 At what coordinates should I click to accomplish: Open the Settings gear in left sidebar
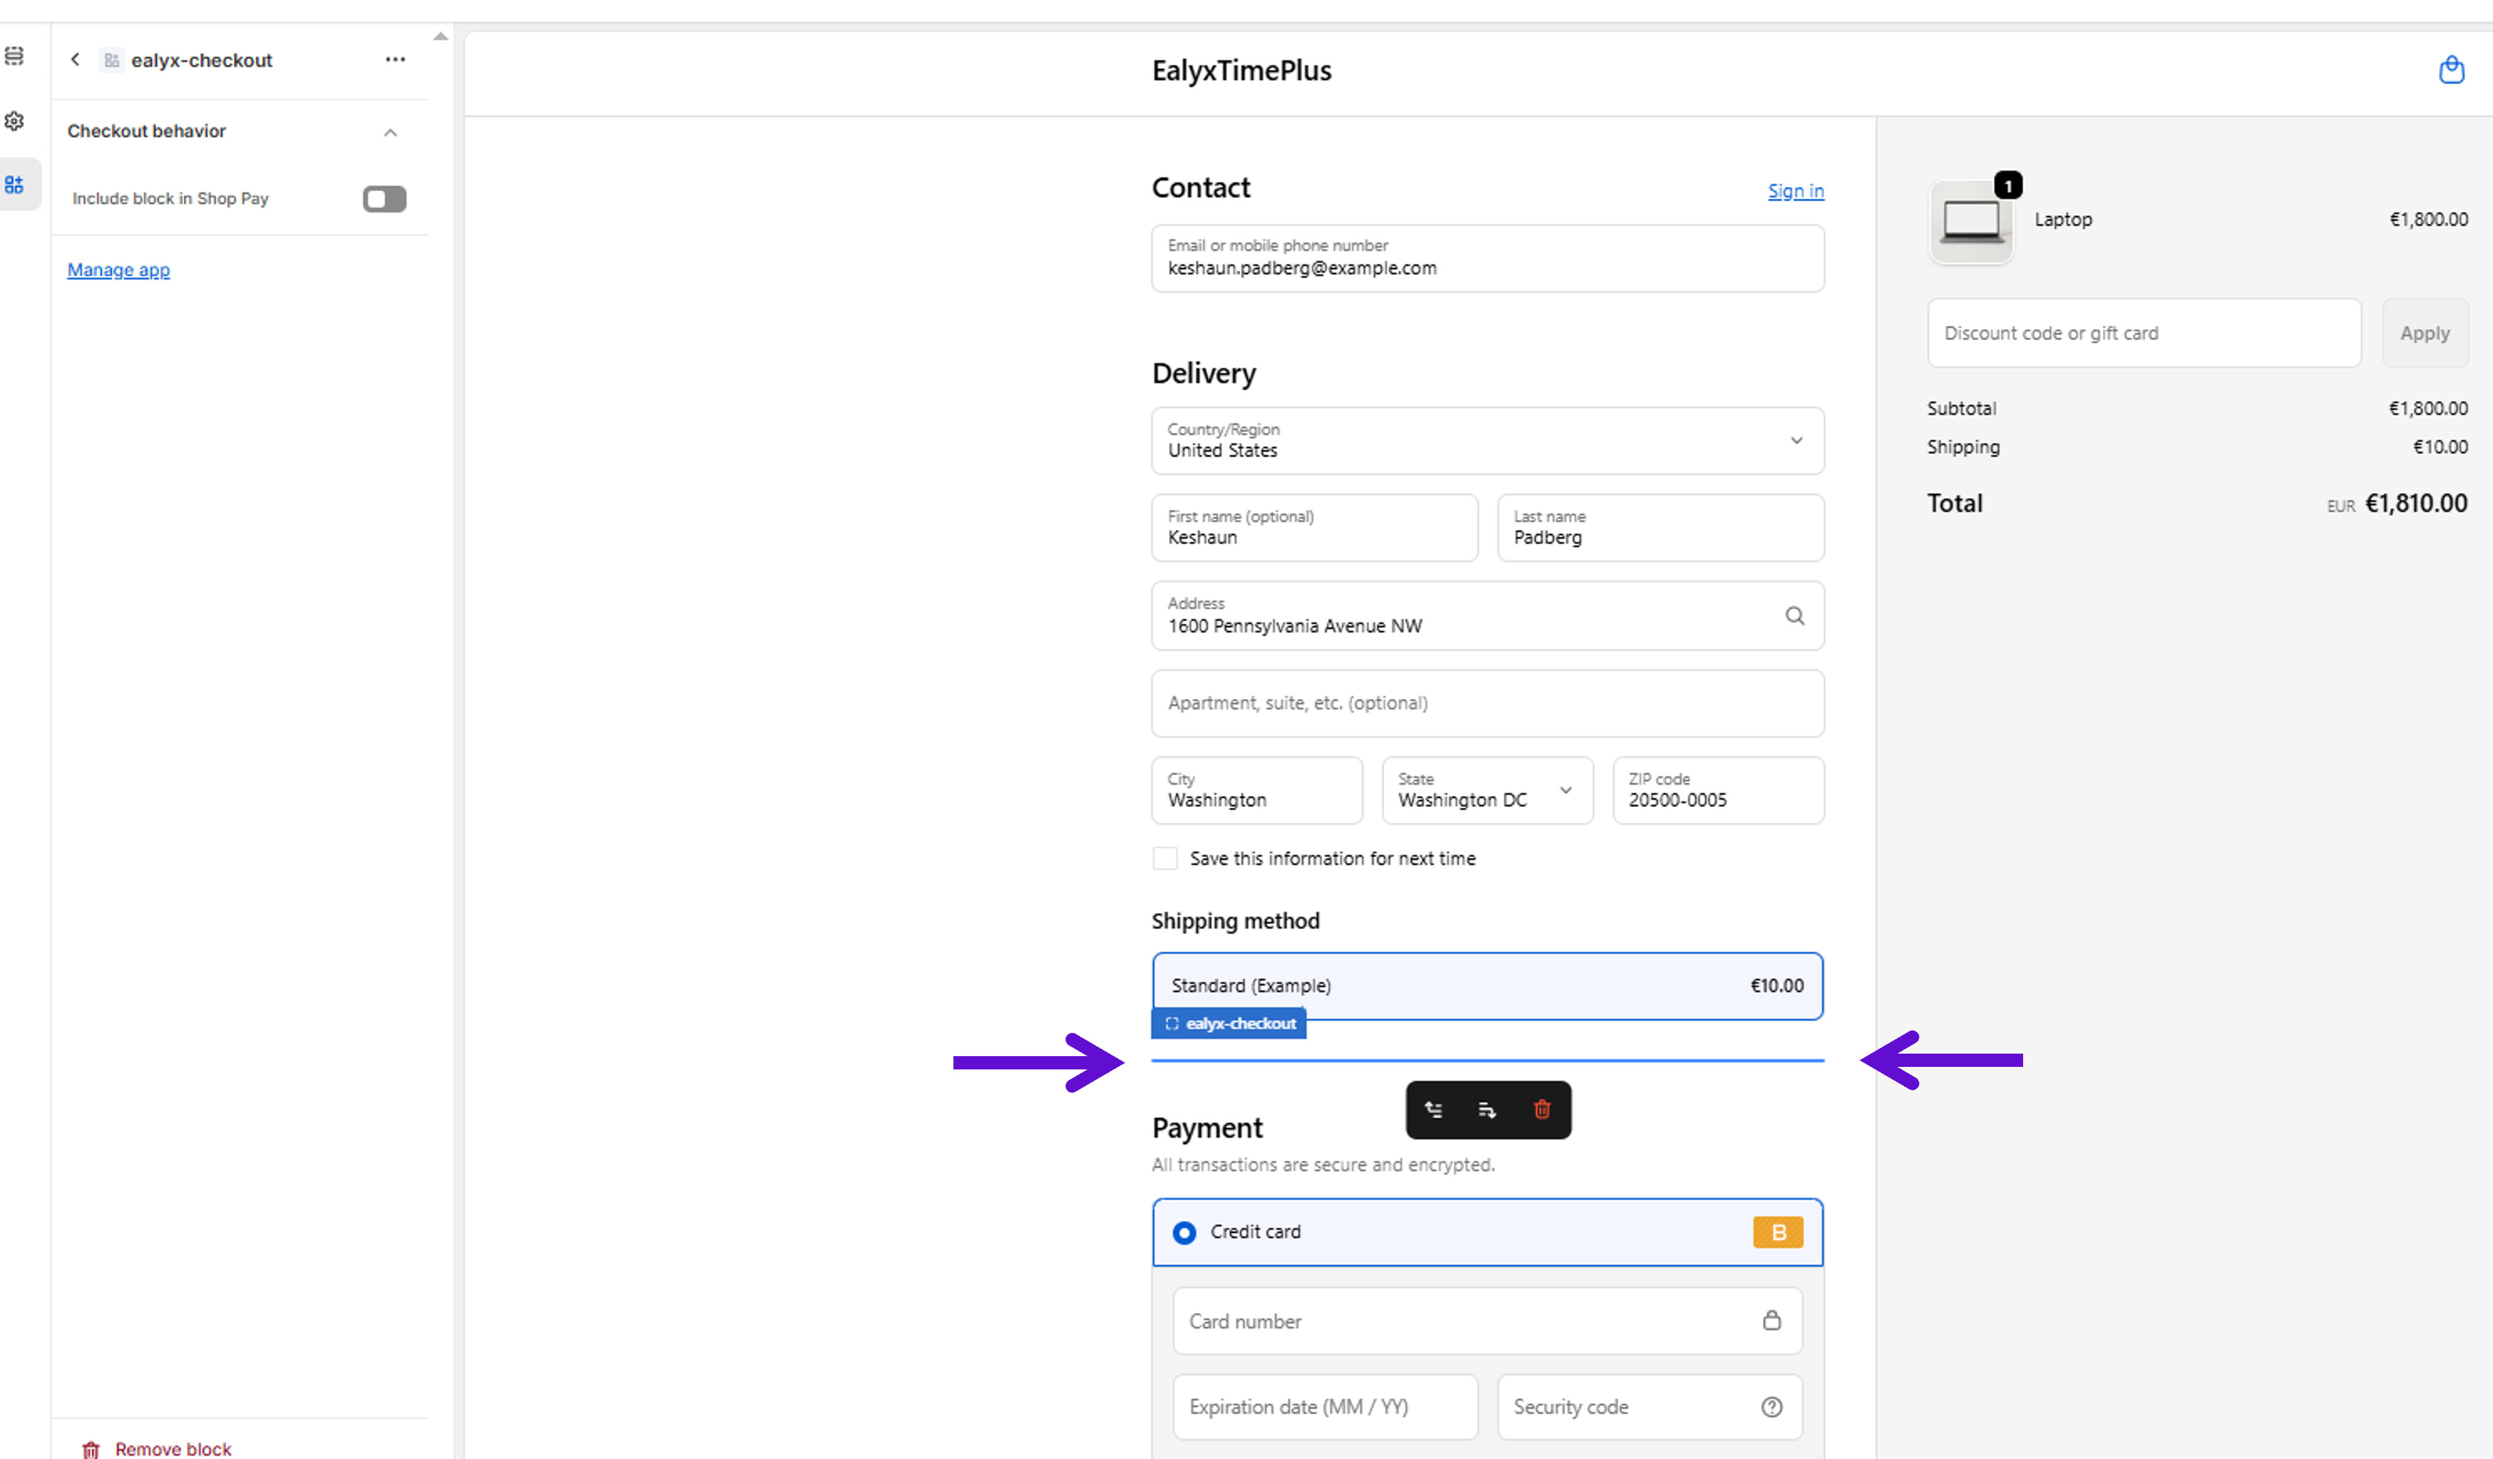[x=15, y=121]
